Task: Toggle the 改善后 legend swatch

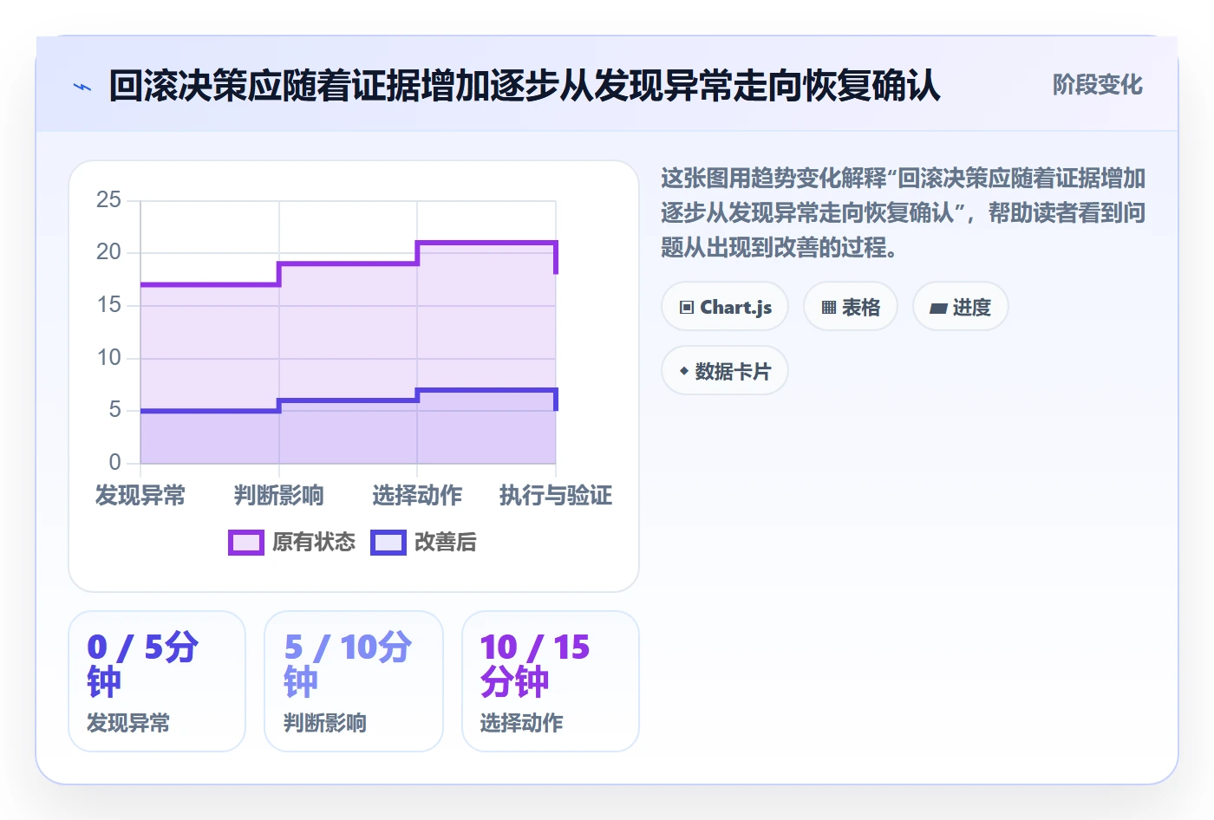Action: [x=388, y=543]
